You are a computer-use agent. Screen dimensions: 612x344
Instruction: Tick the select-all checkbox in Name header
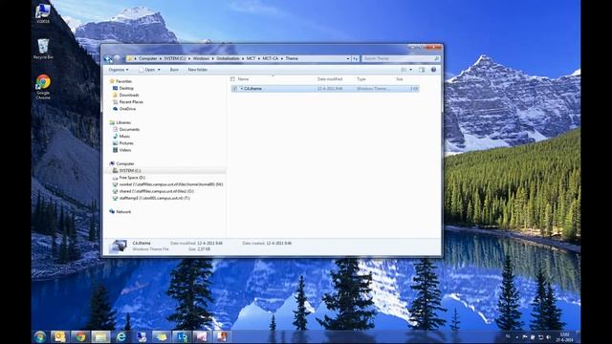[232, 79]
